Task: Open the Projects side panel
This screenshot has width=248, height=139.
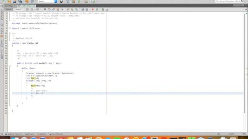Action: pyautogui.click(x=2, y=32)
